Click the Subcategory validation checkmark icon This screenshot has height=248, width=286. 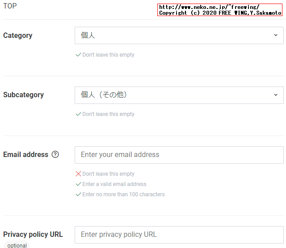[79, 114]
